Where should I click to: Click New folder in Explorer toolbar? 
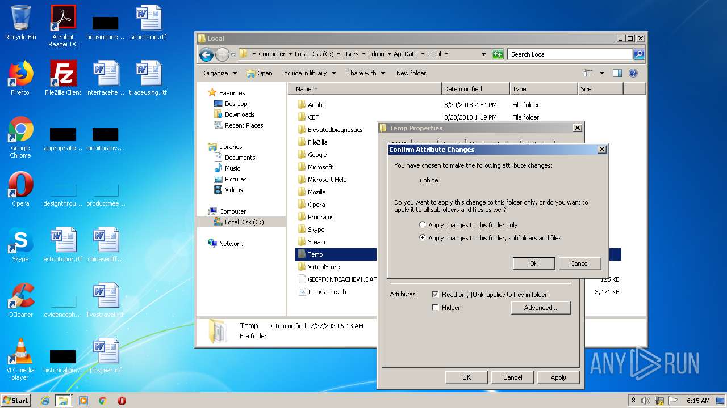pos(411,73)
